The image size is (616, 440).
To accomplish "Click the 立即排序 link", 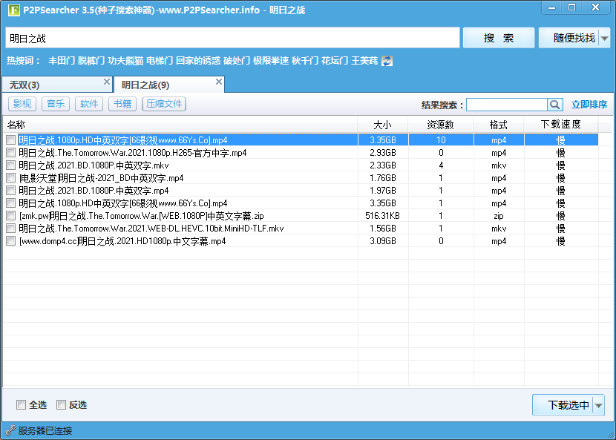I will [x=589, y=105].
